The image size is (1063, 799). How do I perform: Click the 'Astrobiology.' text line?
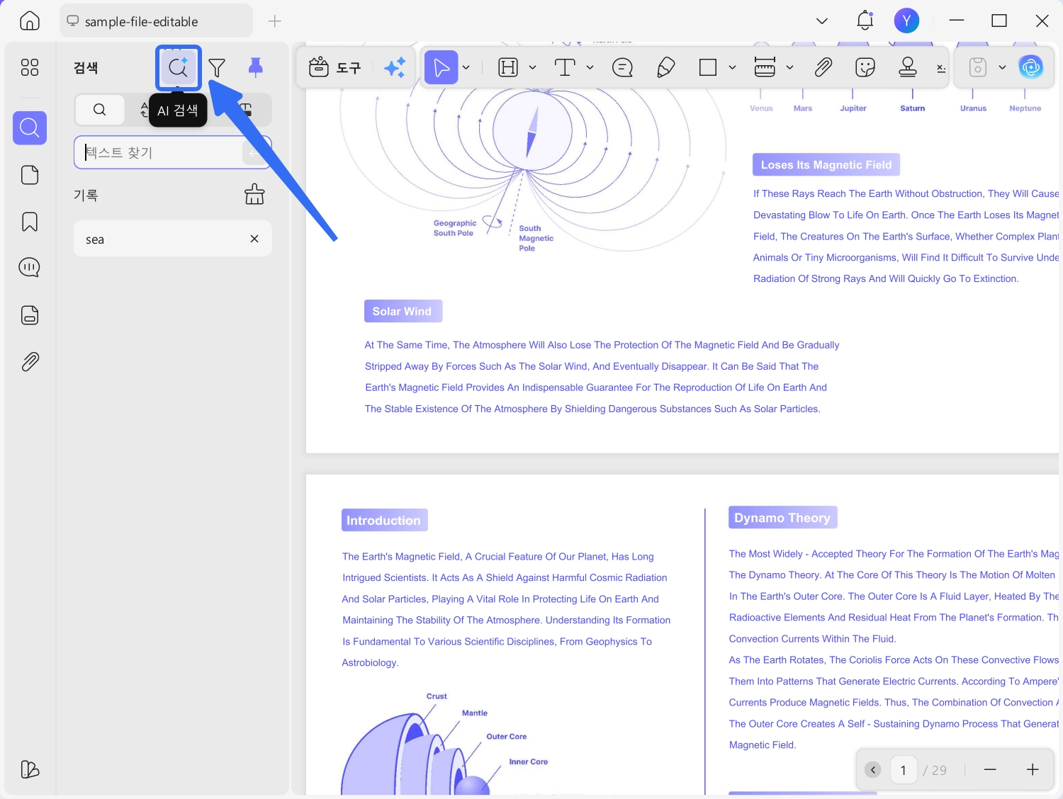(370, 663)
